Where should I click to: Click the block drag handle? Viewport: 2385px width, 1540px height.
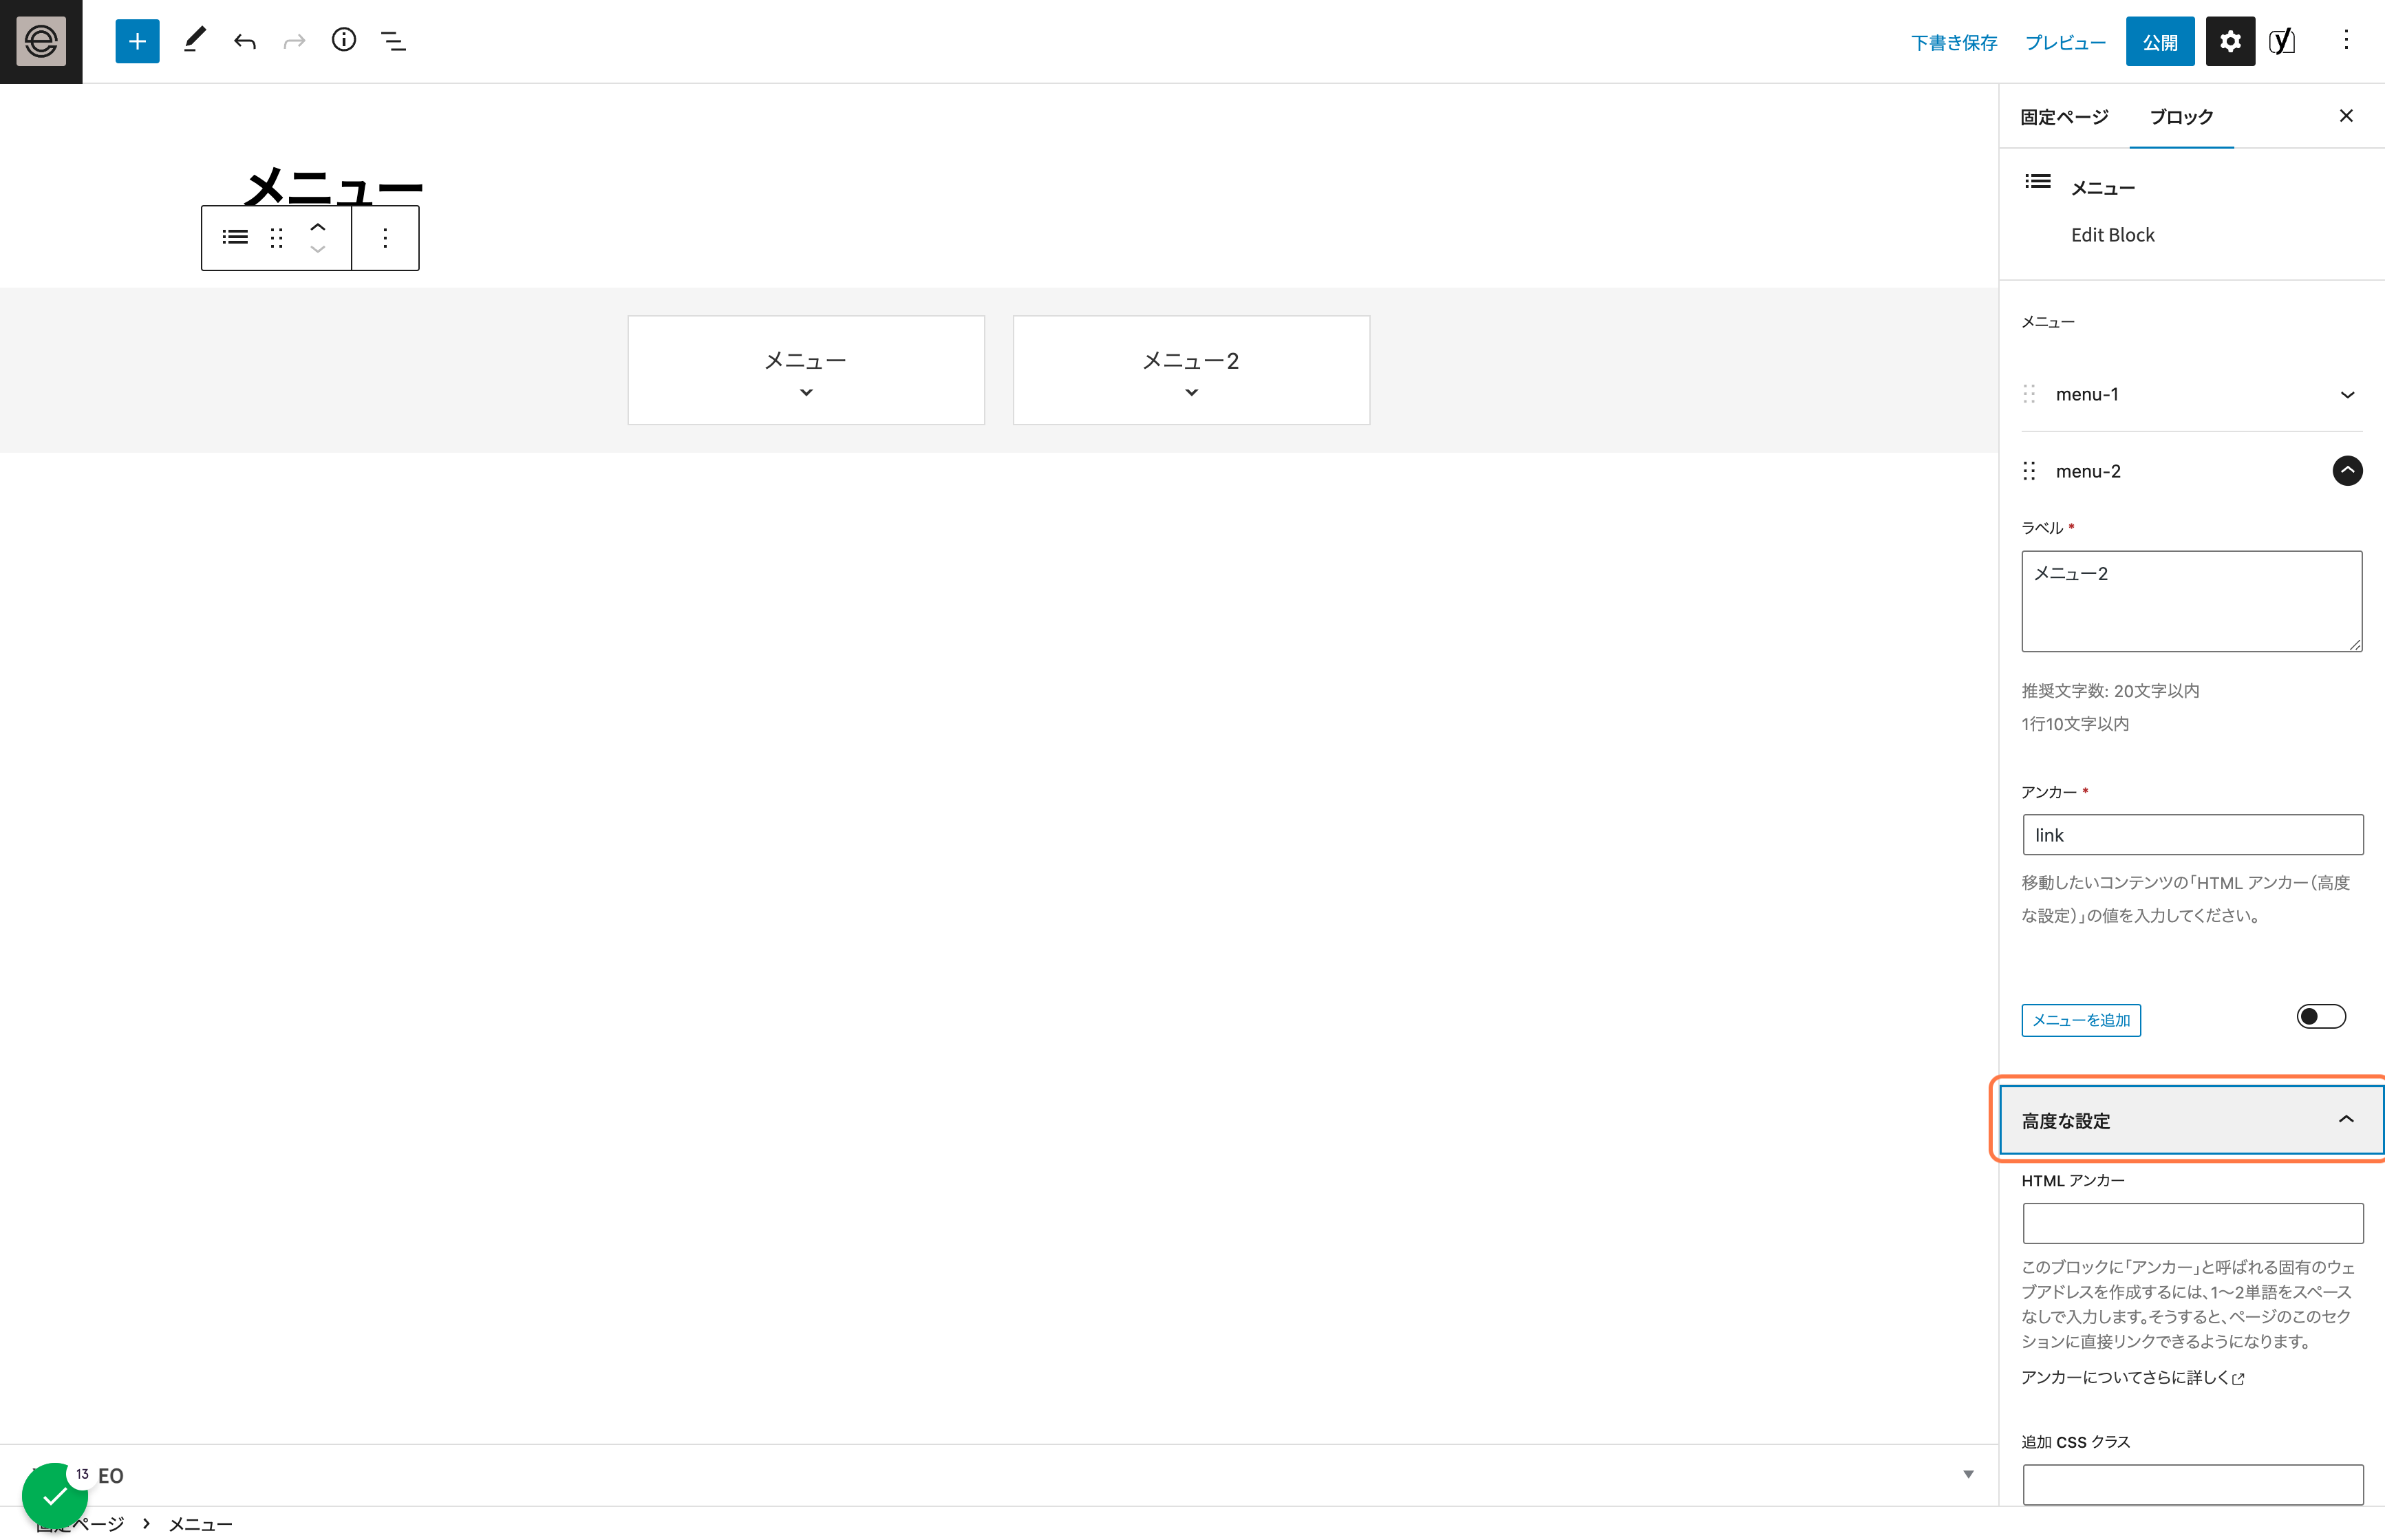[x=277, y=238]
